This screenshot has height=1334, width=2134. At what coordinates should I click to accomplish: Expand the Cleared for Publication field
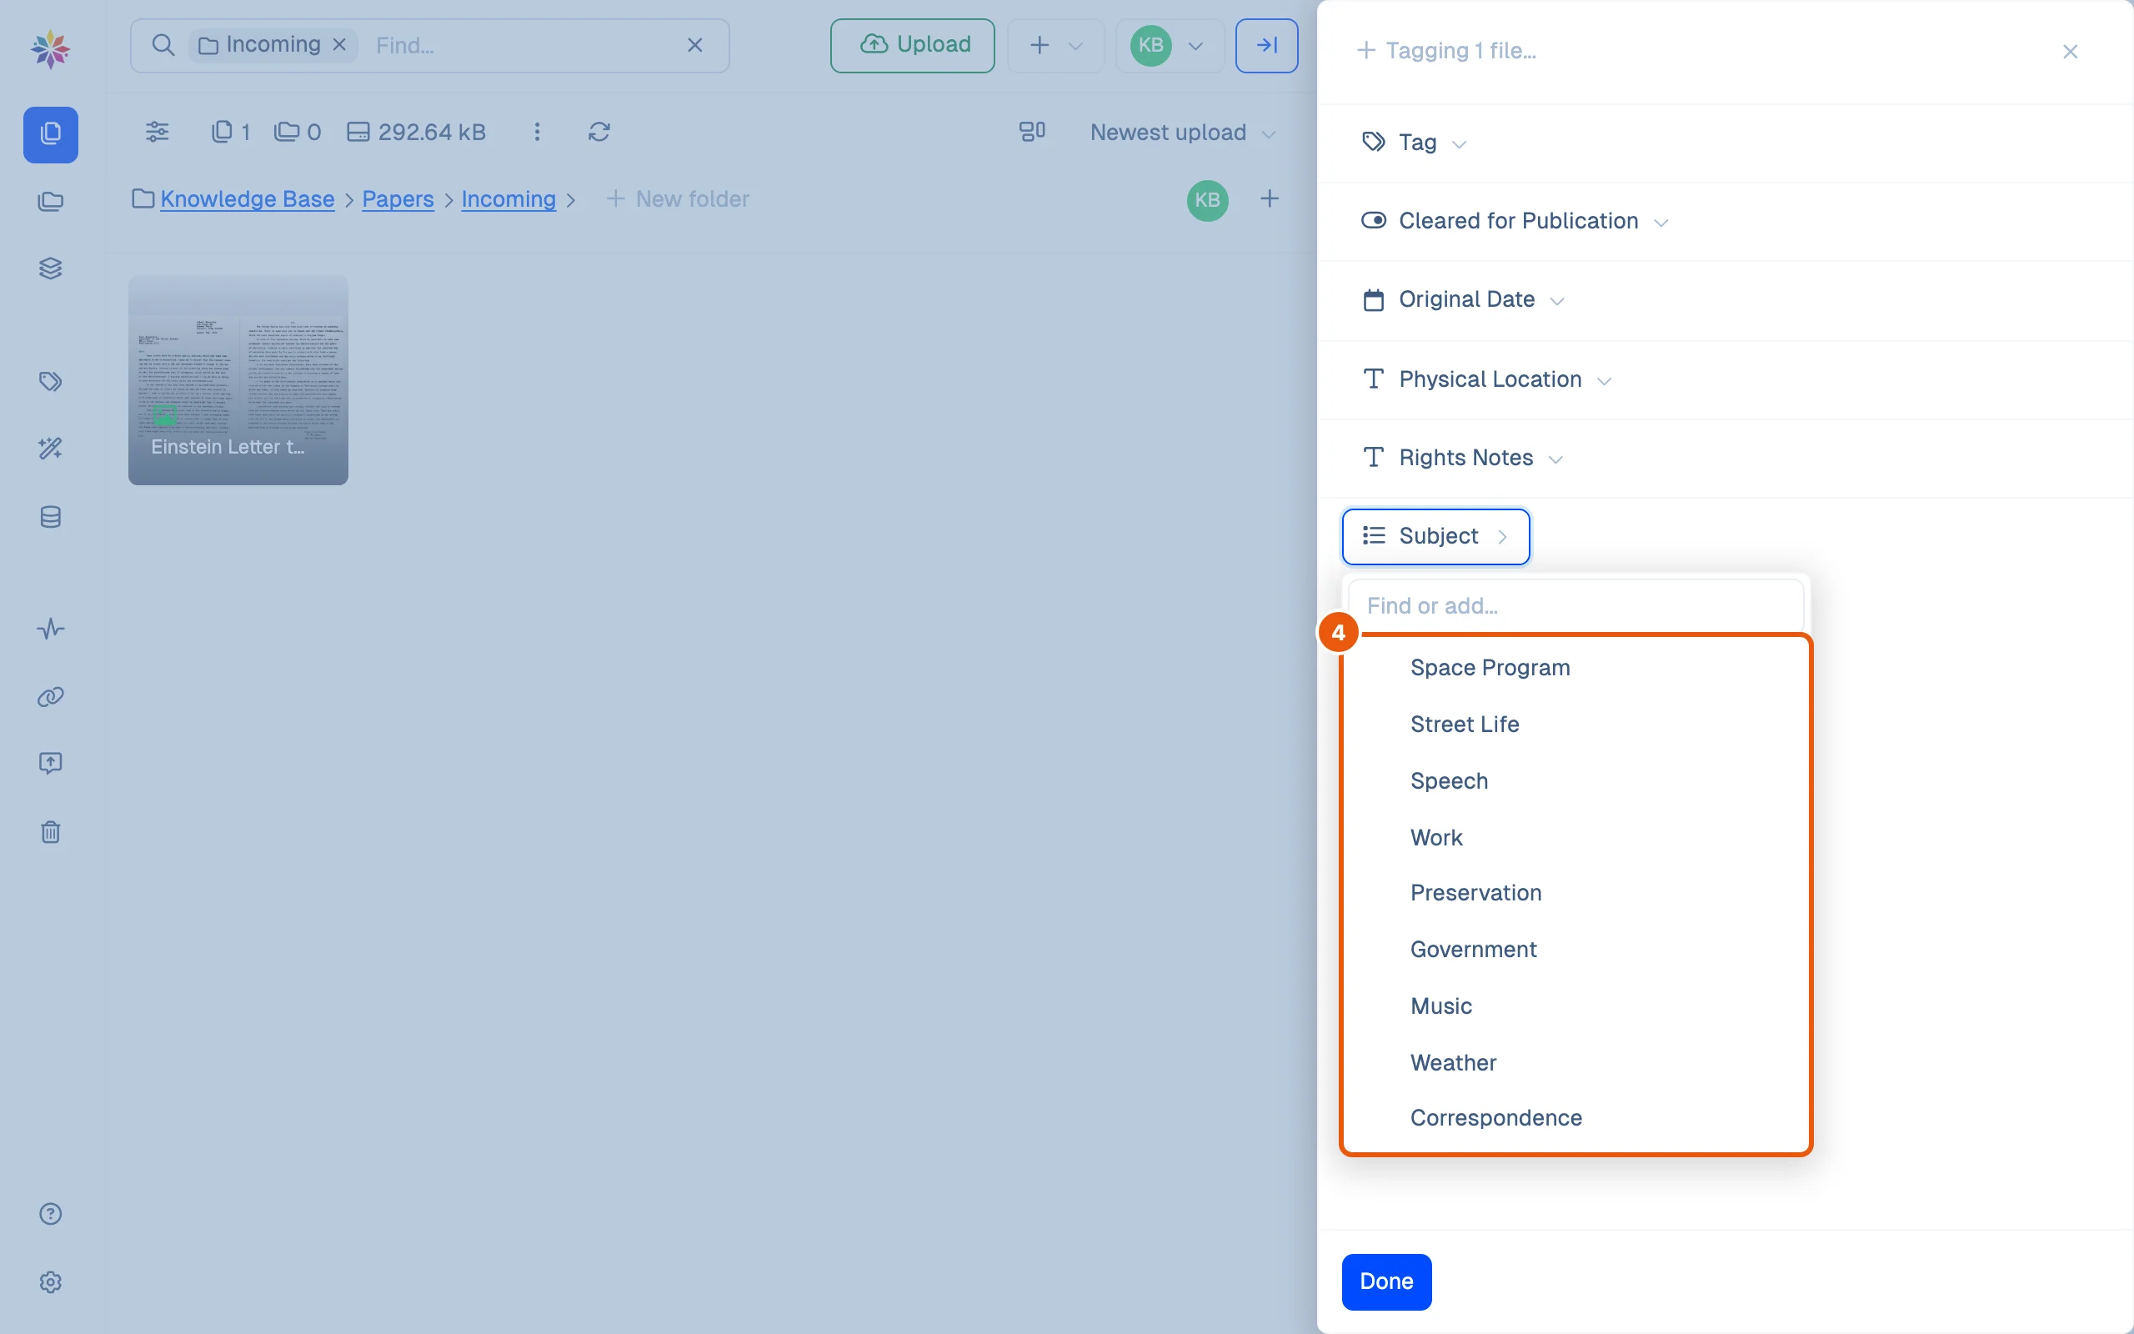click(1514, 221)
